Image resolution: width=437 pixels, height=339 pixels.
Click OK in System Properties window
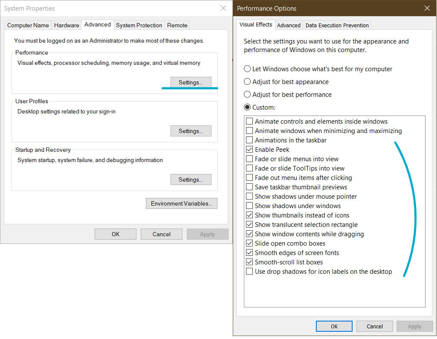[x=116, y=234]
